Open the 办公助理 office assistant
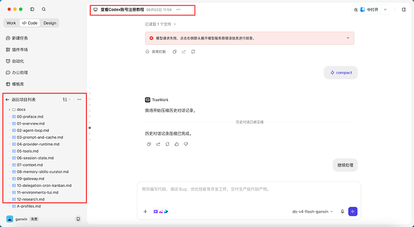The width and height of the screenshot is (414, 227). 17,72
